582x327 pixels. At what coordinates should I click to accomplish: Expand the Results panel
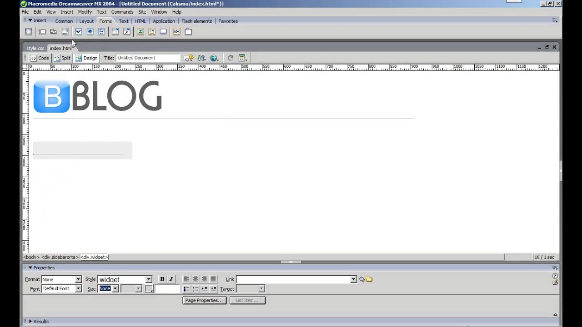pyautogui.click(x=30, y=322)
